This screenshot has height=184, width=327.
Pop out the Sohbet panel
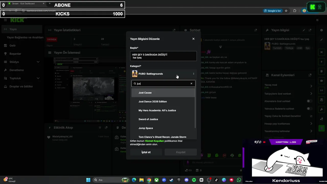pyautogui.click(x=255, y=30)
